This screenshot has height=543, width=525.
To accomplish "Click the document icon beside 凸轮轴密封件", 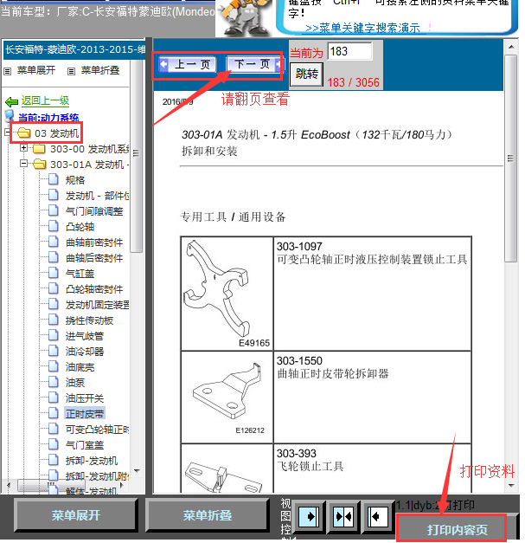I will pyautogui.click(x=54, y=288).
